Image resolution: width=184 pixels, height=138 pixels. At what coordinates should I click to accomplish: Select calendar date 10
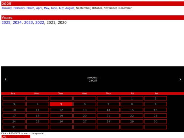click(x=14, y=110)
